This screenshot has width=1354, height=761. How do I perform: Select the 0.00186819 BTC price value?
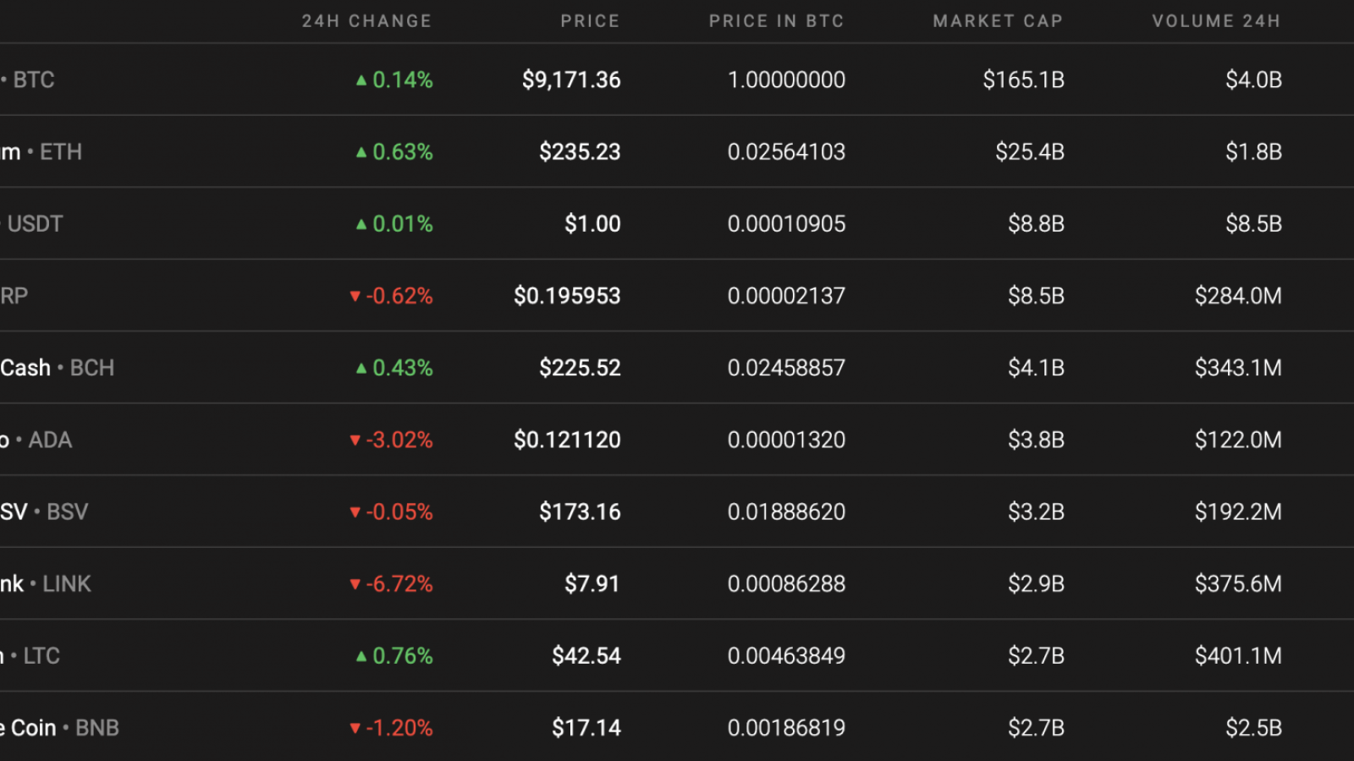point(786,728)
